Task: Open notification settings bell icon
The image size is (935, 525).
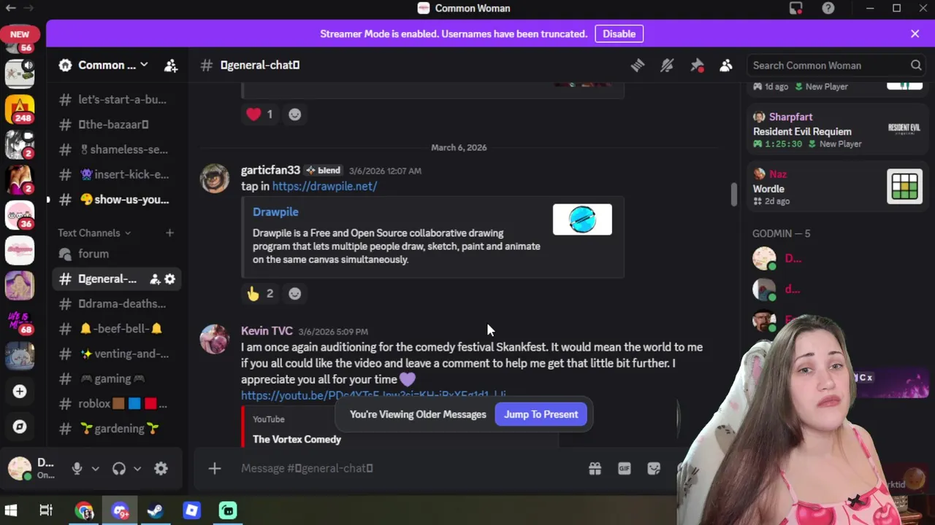Action: click(667, 66)
